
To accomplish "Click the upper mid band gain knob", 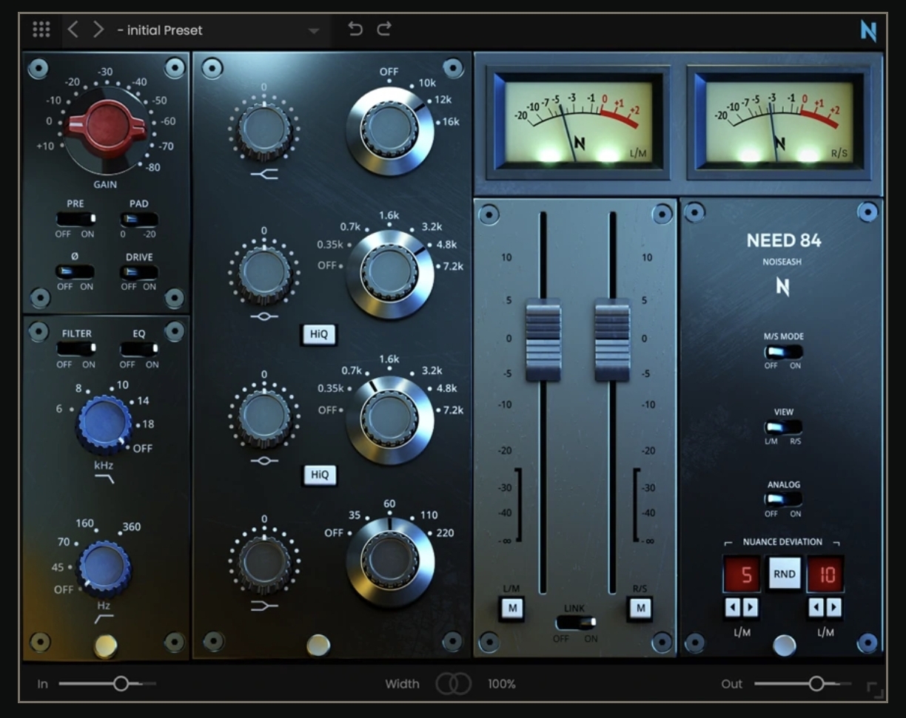I will coord(264,274).
